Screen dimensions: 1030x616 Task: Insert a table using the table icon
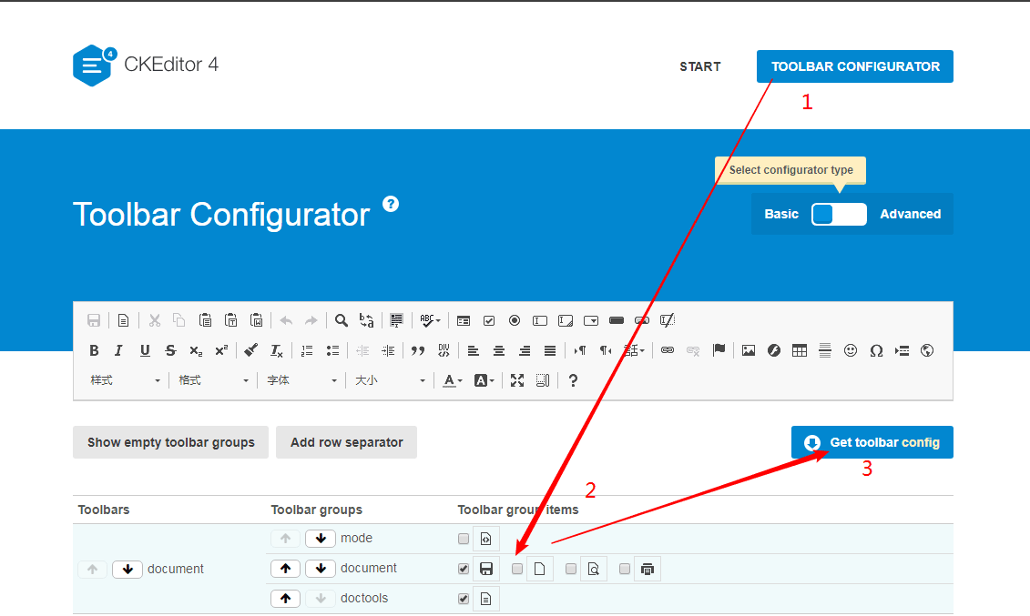[x=800, y=350]
